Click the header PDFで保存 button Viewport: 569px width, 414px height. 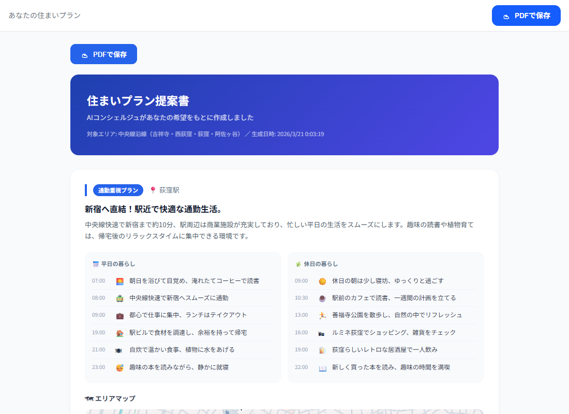pyautogui.click(x=526, y=16)
